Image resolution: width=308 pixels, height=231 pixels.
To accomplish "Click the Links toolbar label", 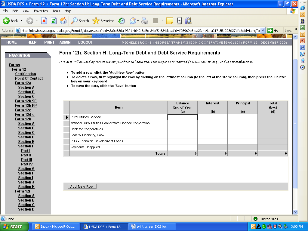I will click(288, 30).
